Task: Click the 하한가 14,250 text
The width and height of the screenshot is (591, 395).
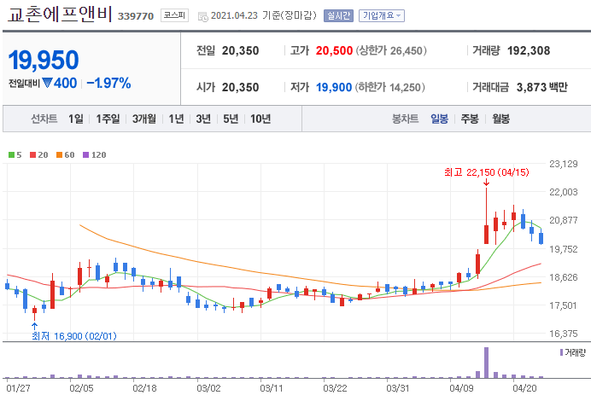Action: (x=390, y=87)
